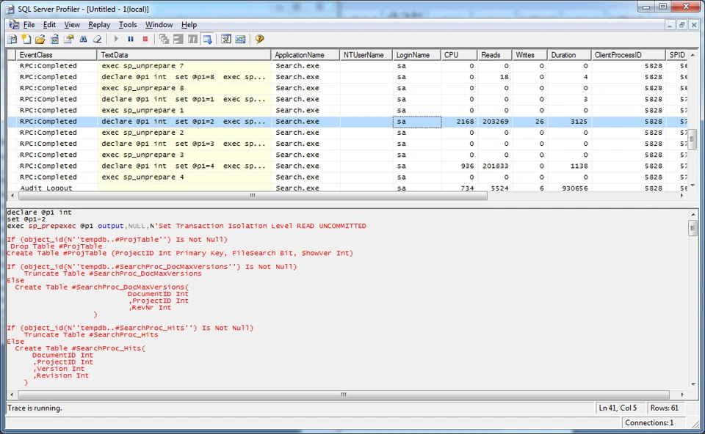
Task: Click the New Template icon with star
Action: (x=26, y=39)
